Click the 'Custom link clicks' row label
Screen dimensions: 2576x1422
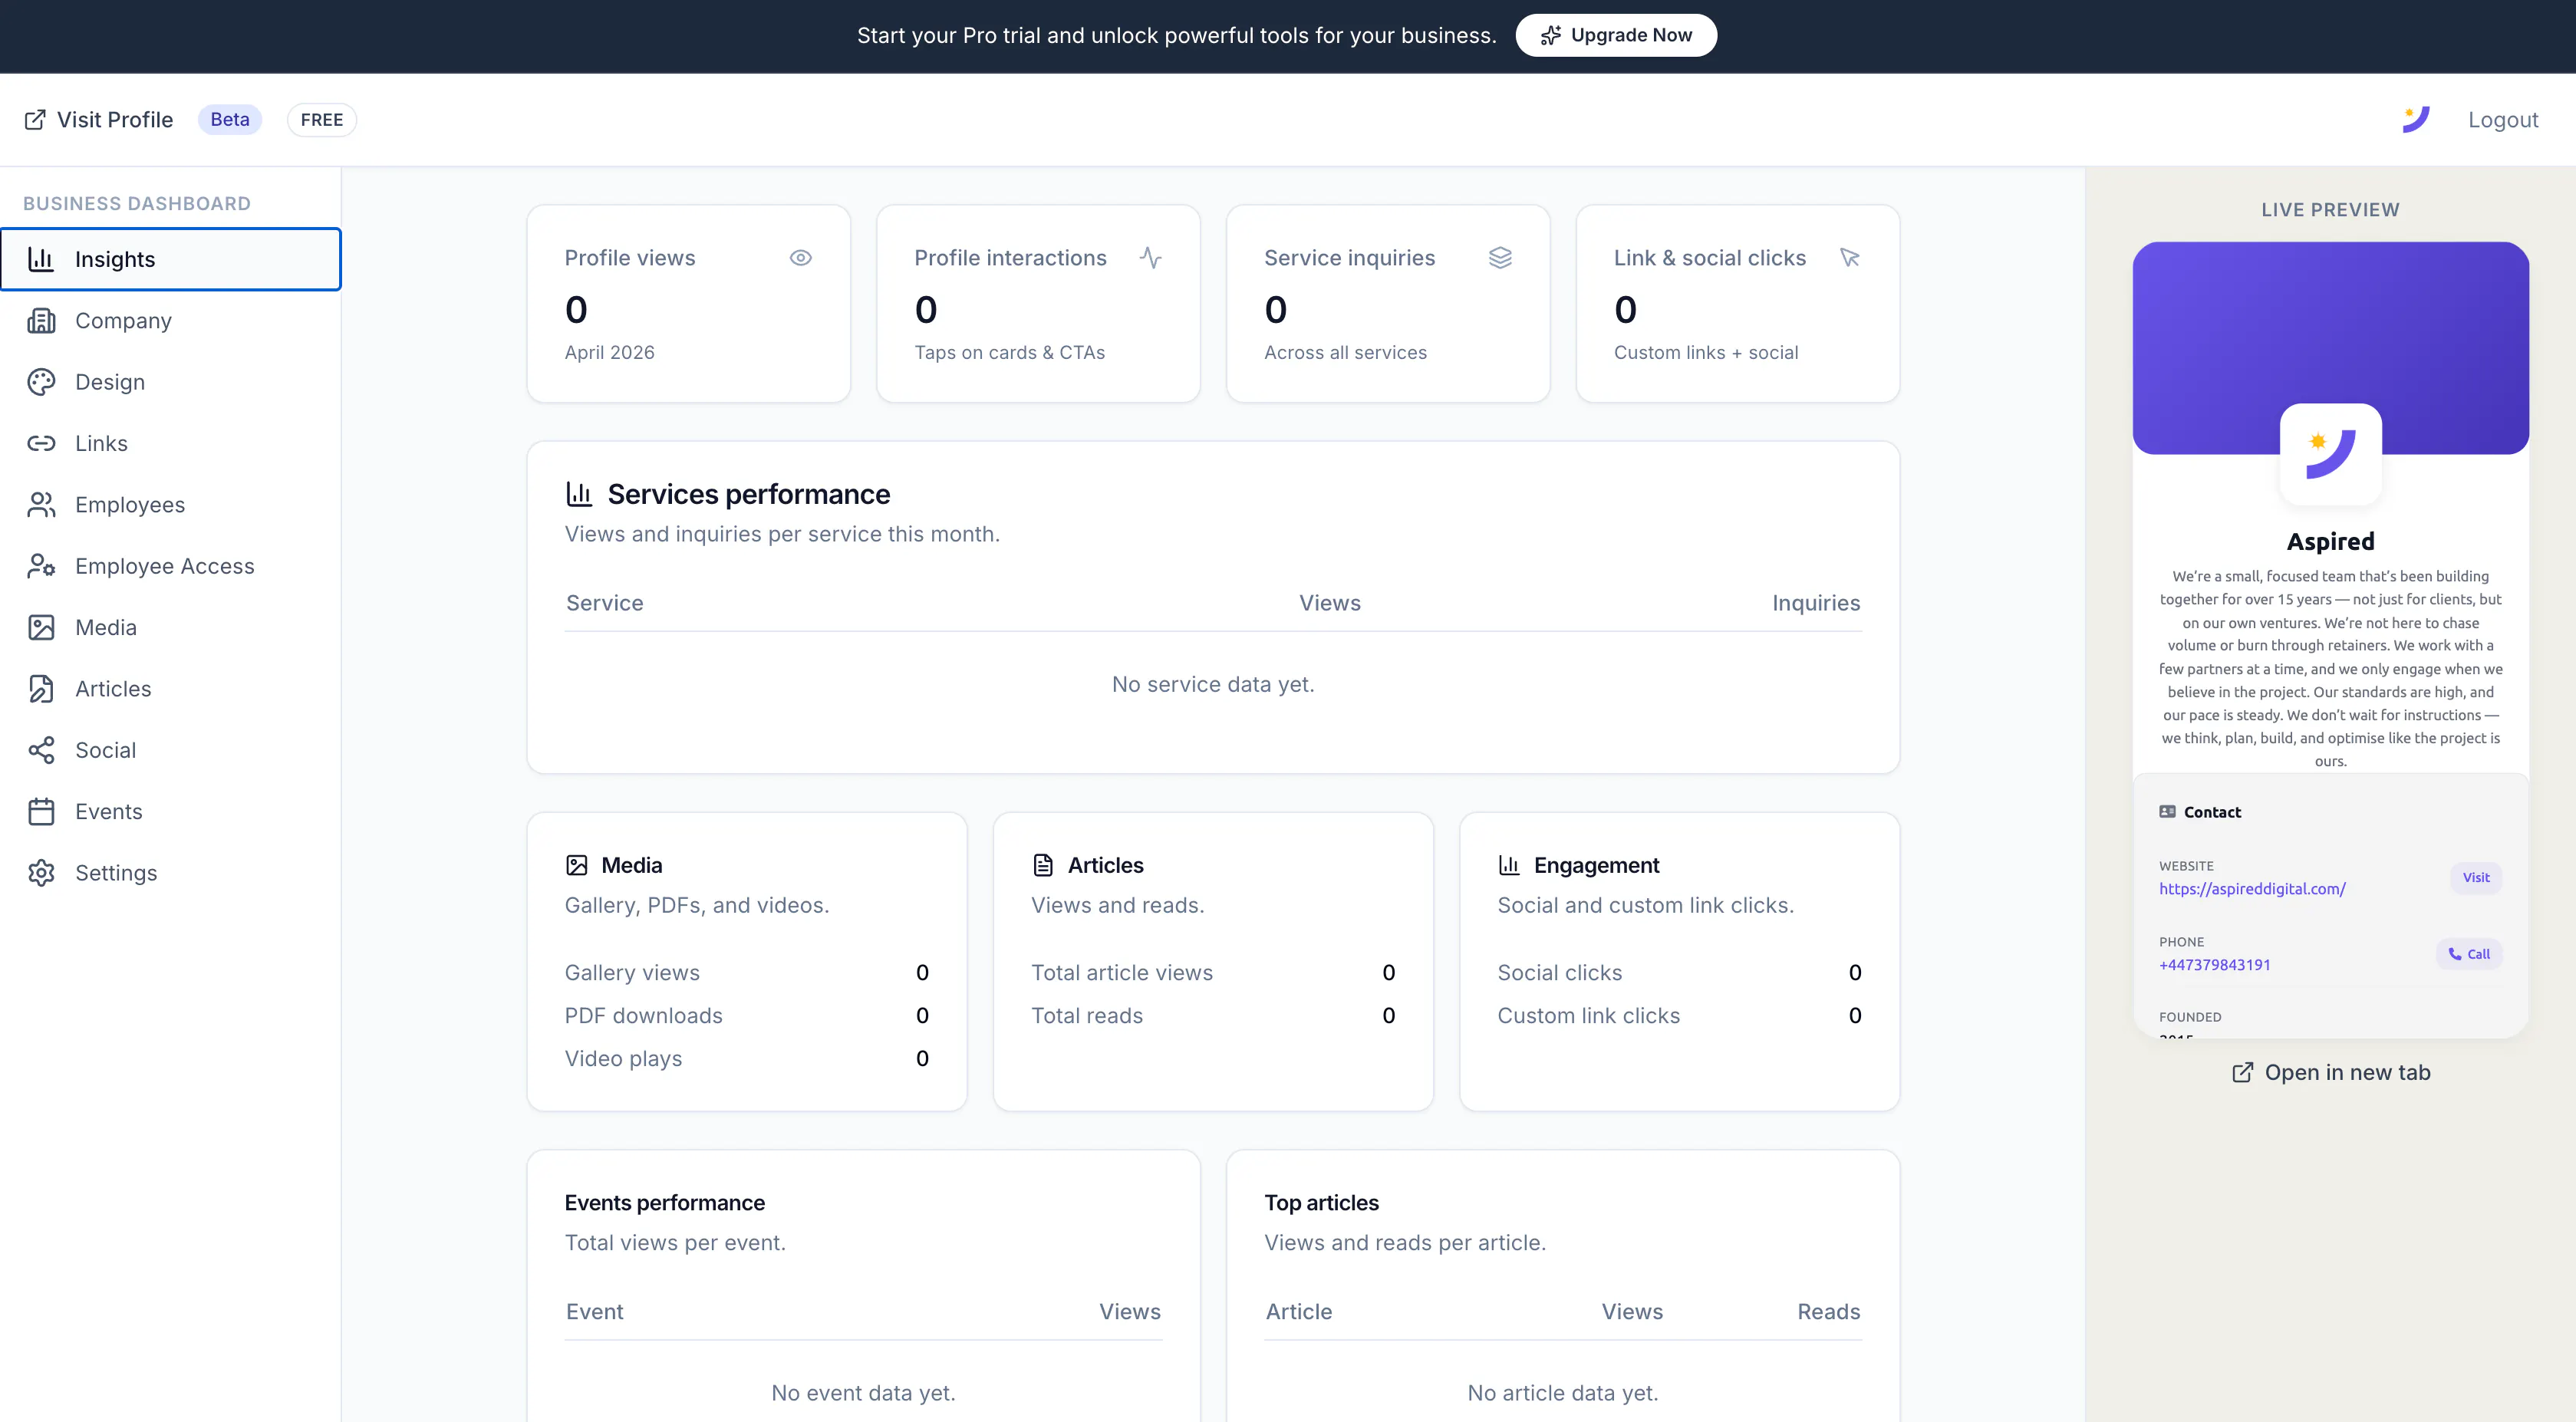[1588, 1016]
